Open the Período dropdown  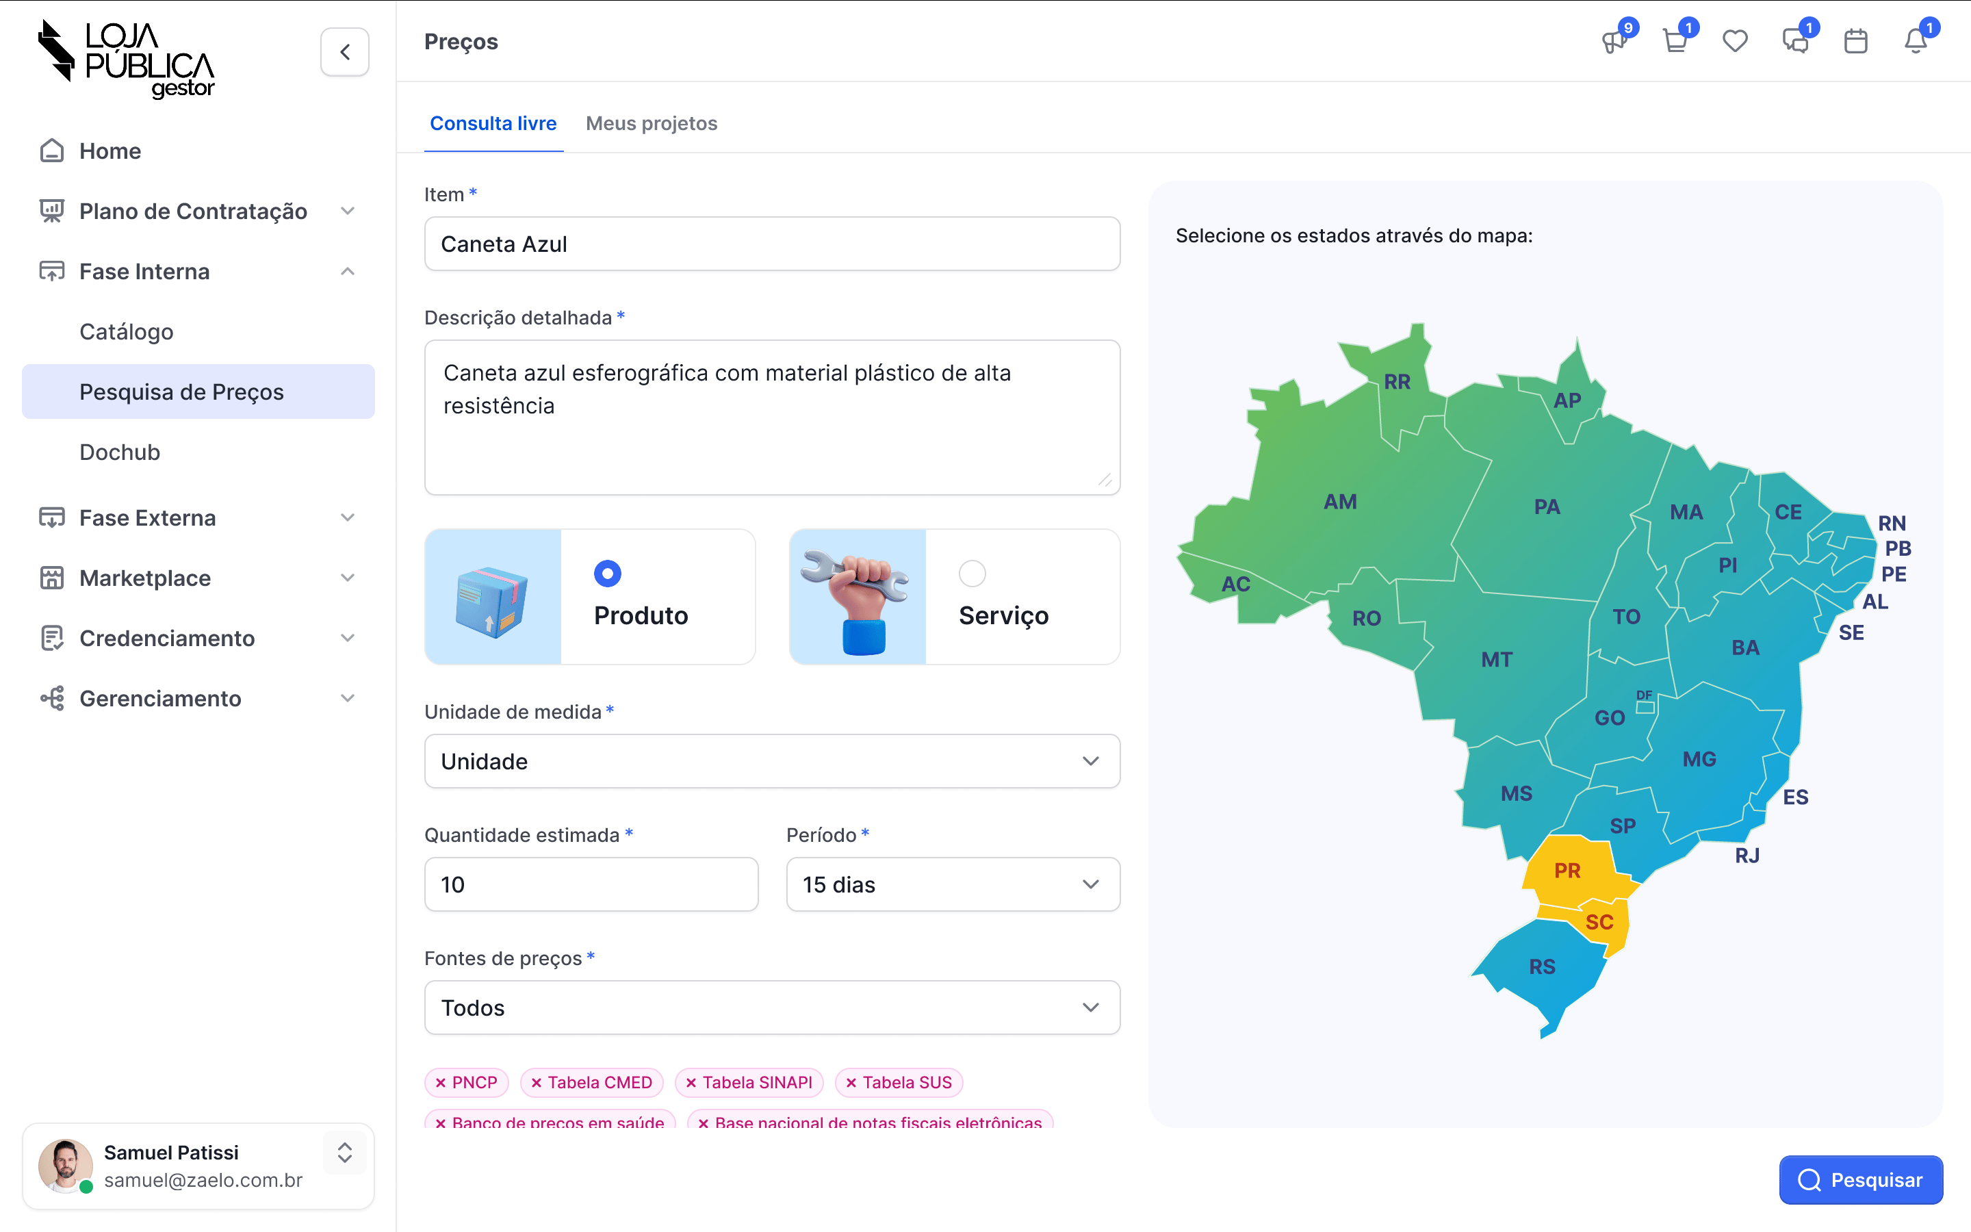pyautogui.click(x=952, y=884)
